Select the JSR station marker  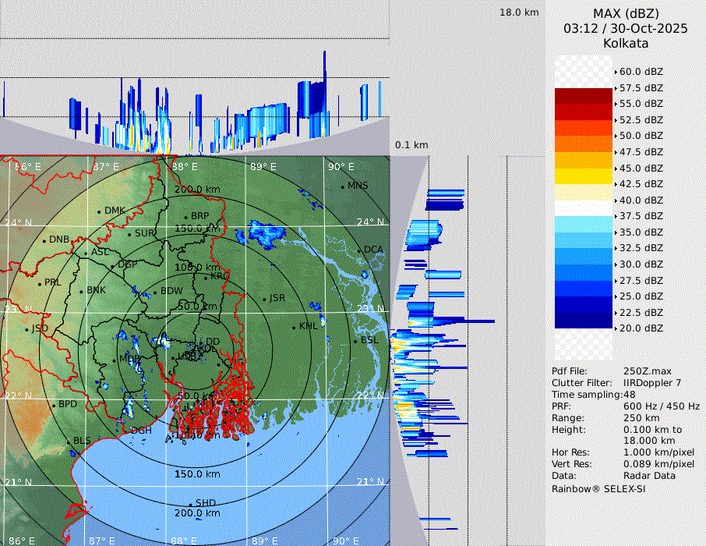(x=263, y=299)
